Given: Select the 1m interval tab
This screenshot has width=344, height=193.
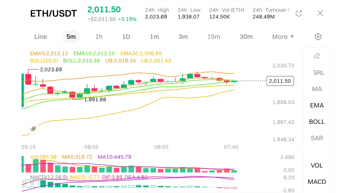Looking at the screenshot, I should [155, 37].
